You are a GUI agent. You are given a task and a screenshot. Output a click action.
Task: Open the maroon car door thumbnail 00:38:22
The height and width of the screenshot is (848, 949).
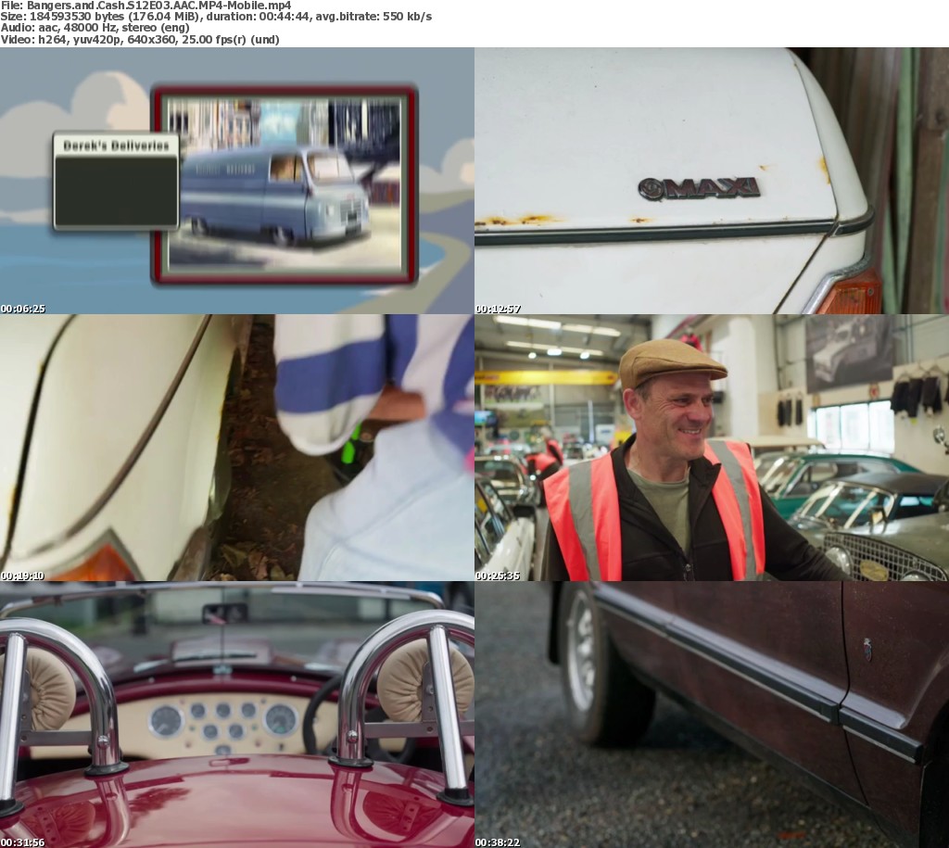pyautogui.click(x=712, y=715)
